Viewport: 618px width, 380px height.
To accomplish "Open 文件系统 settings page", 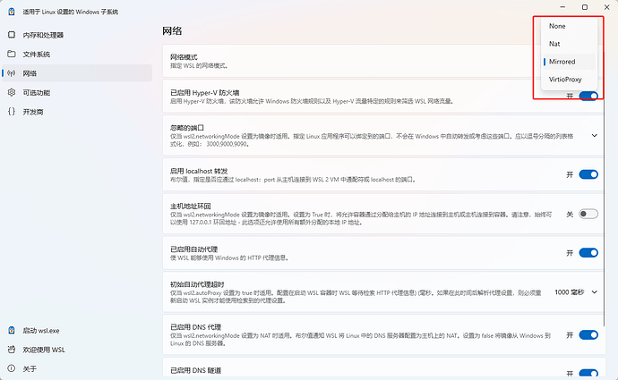I will click(x=77, y=55).
